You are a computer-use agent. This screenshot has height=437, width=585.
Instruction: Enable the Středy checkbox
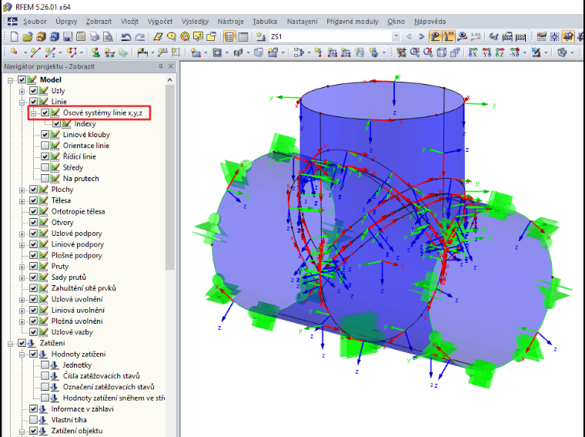coord(45,167)
